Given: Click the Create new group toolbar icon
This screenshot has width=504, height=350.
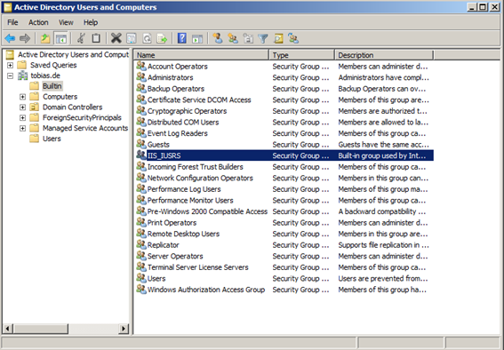Looking at the screenshot, I should 233,38.
